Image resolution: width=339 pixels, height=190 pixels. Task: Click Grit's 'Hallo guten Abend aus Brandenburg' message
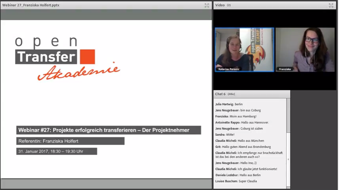[243, 146]
